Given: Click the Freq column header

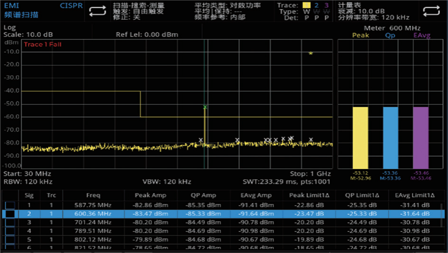Looking at the screenshot, I should 93,195.
